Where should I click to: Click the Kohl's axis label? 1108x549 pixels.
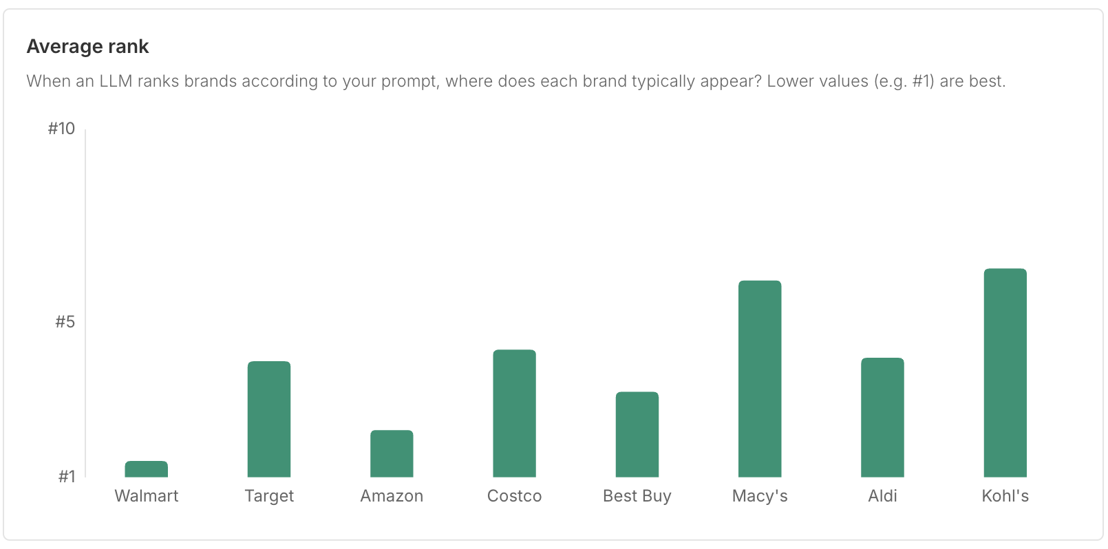coord(1005,496)
